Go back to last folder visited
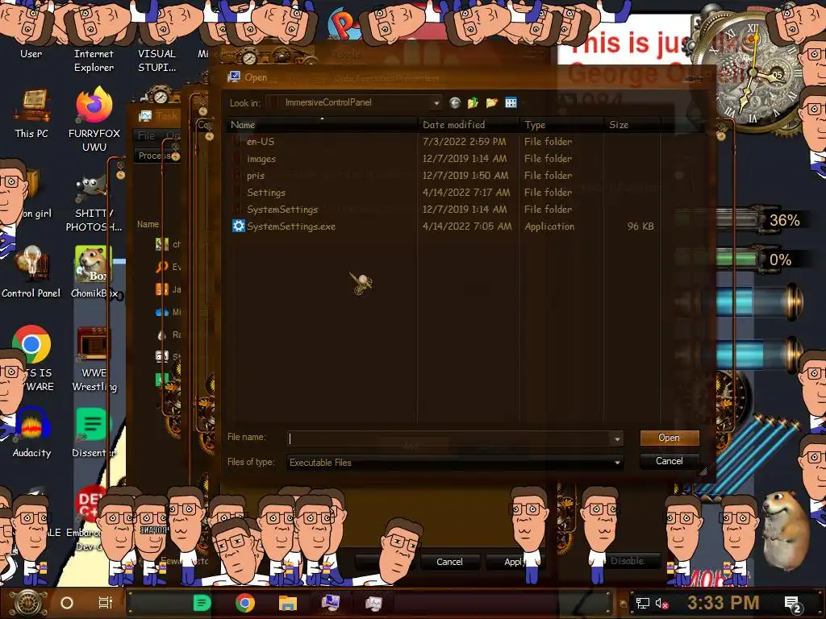 (x=455, y=102)
